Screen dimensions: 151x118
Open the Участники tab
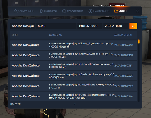click(24, 11)
